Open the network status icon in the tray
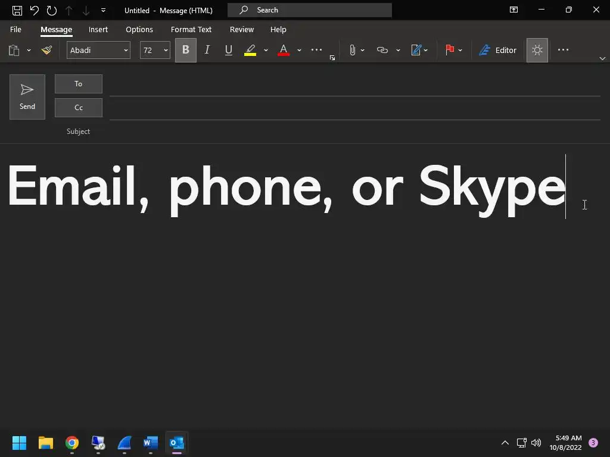 [521, 443]
